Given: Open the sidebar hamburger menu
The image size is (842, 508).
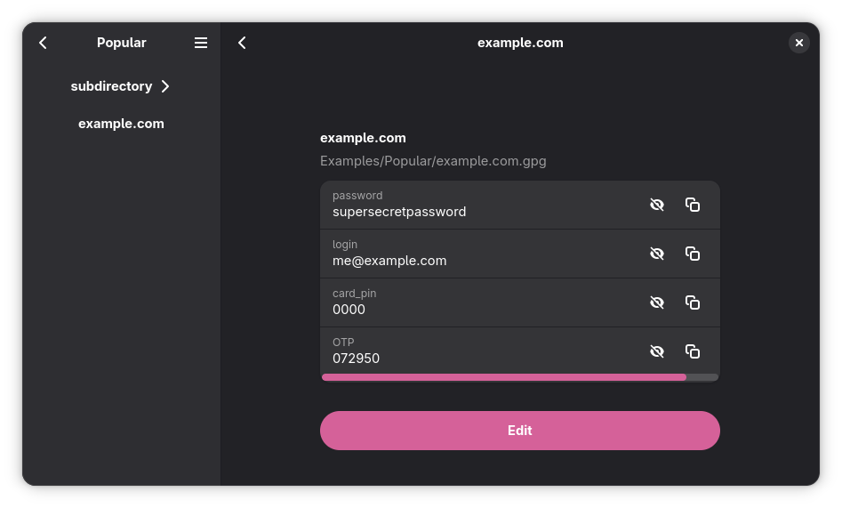Looking at the screenshot, I should (x=201, y=43).
